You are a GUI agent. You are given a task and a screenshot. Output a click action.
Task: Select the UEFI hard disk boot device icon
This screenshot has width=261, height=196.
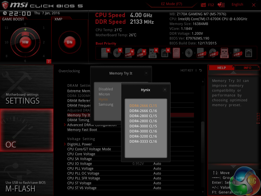tap(106, 53)
